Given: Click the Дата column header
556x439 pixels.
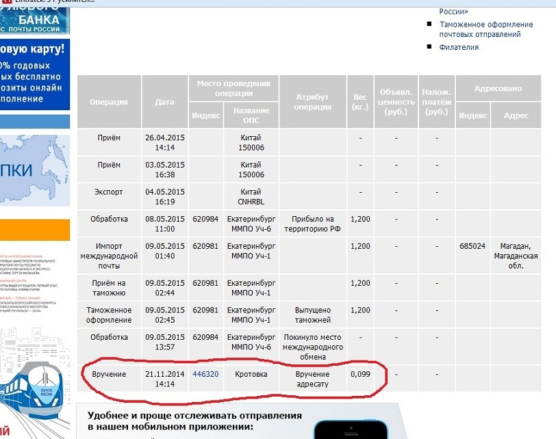Looking at the screenshot, I should tap(164, 102).
